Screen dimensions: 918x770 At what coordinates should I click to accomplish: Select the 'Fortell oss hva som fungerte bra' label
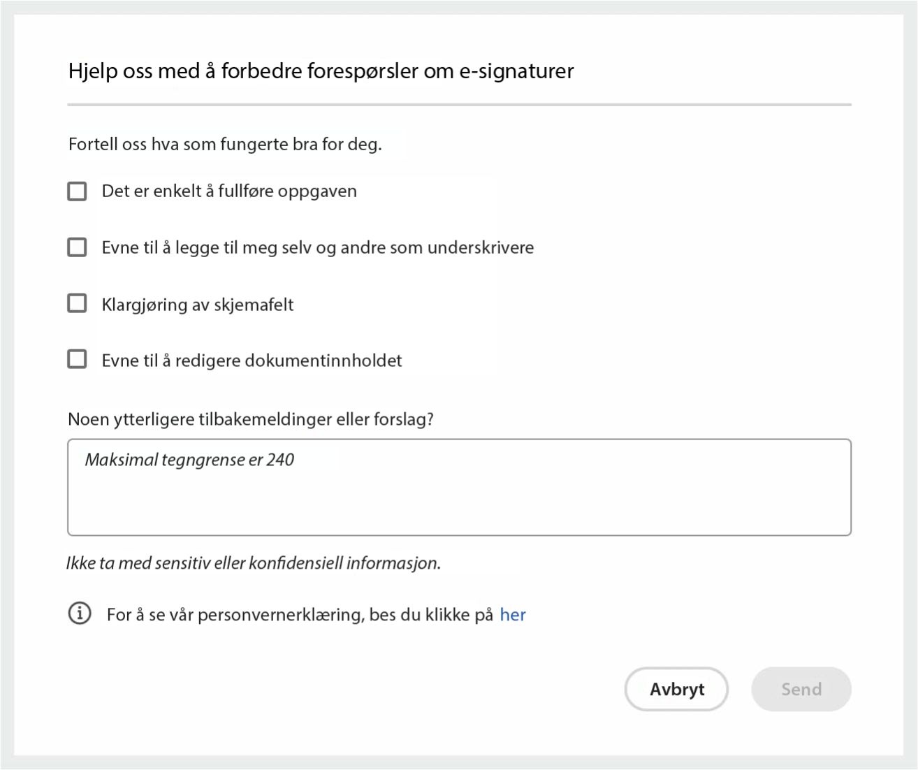click(x=225, y=145)
